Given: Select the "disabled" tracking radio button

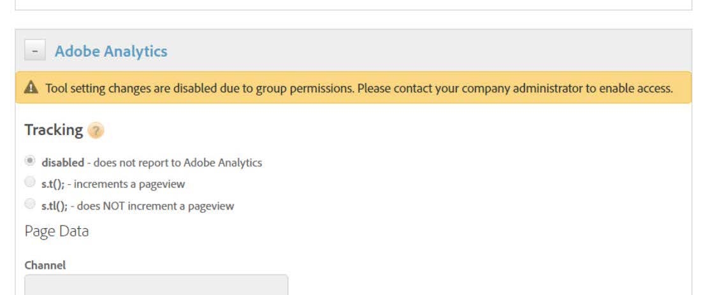Looking at the screenshot, I should coord(30,162).
